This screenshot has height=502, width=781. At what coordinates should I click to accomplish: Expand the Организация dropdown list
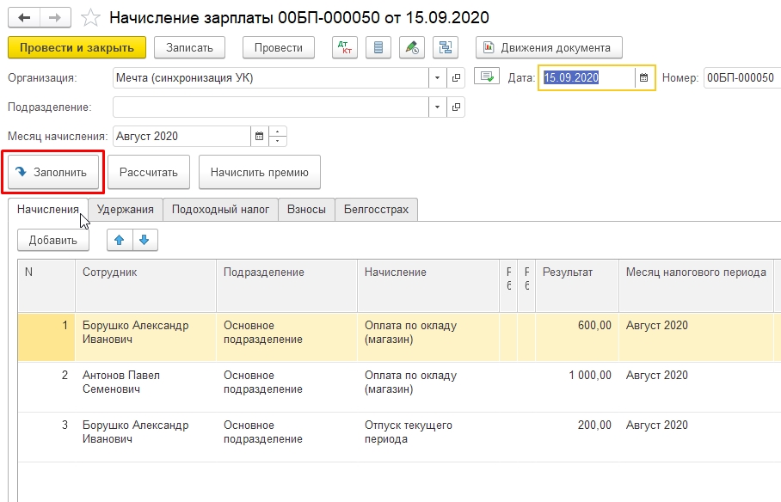(437, 77)
